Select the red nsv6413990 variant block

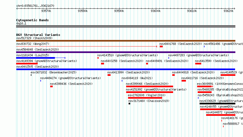coord(109,75)
